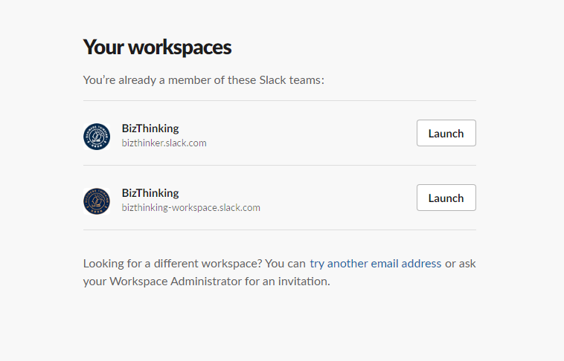Click the words "You can" before the email link
This screenshot has width=564, height=361.
[285, 264]
